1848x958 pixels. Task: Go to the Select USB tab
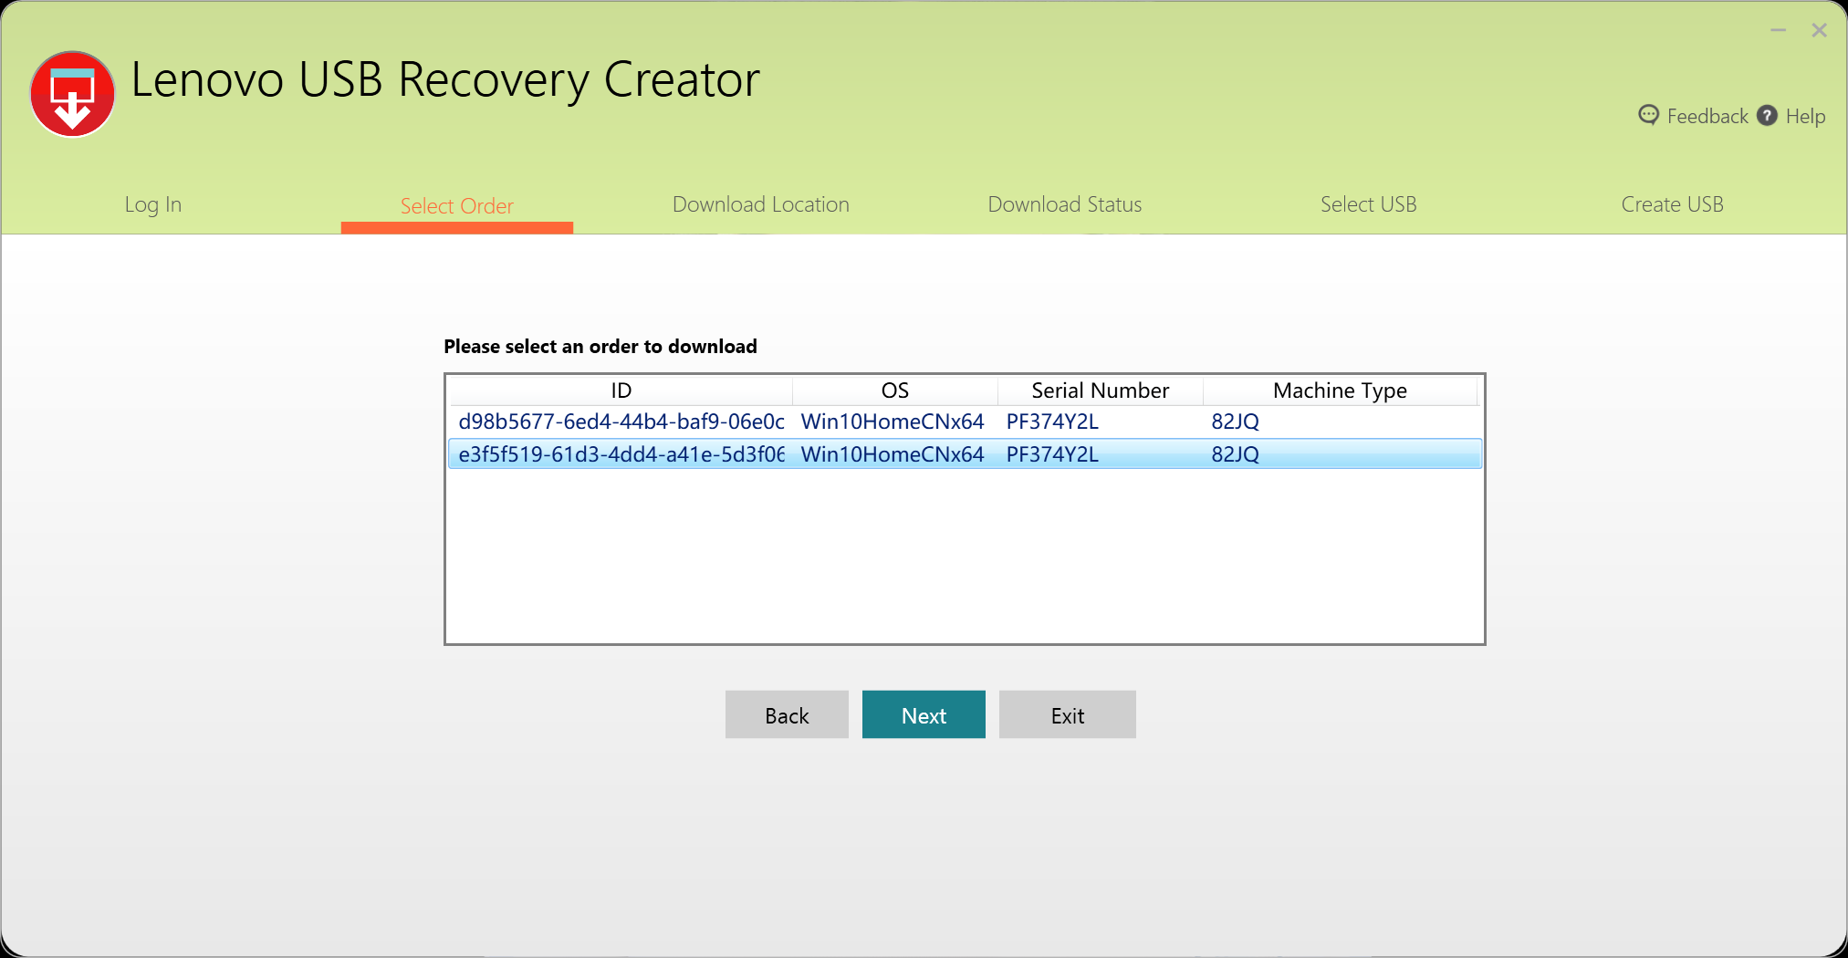click(1369, 204)
